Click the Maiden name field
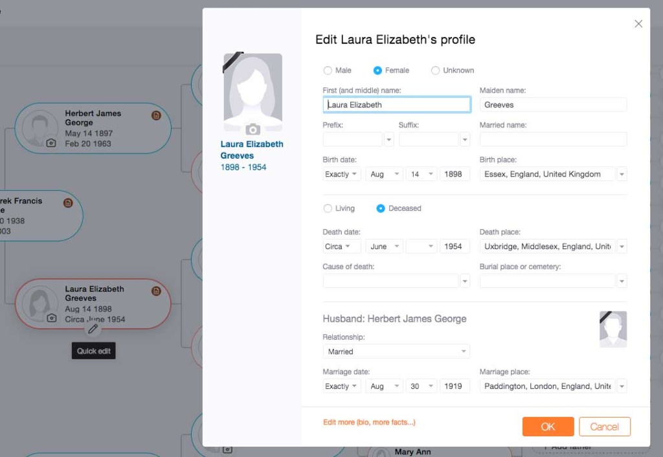 (553, 105)
